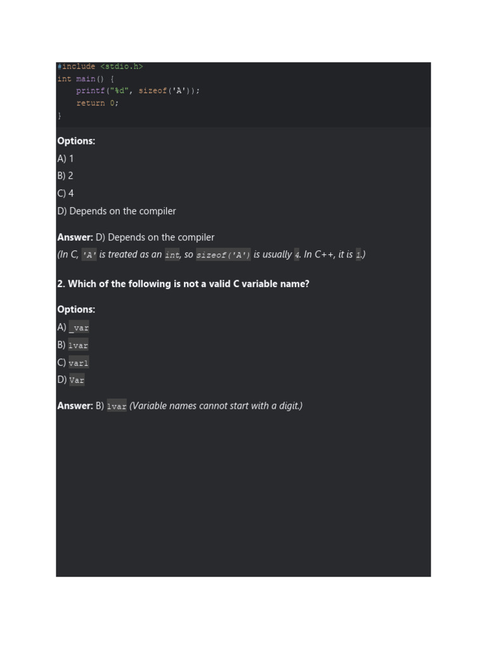Click the bold "Answer:" label for compiler answer
The height and width of the screenshot is (649, 487).
click(x=75, y=237)
